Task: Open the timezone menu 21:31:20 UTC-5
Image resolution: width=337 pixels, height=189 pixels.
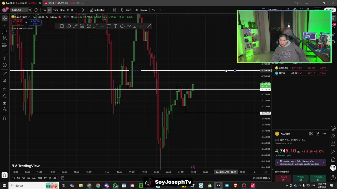Action: point(261,178)
